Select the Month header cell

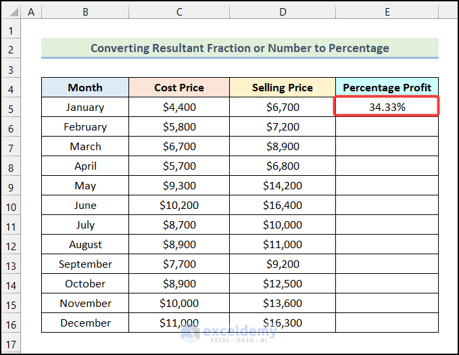click(84, 87)
